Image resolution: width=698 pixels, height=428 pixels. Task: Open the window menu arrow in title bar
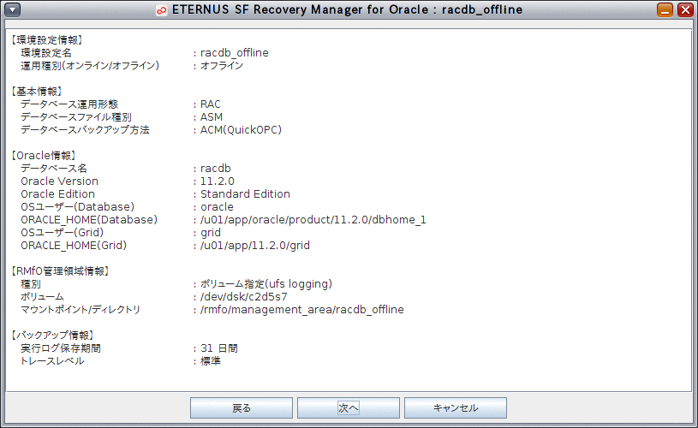(x=12, y=9)
